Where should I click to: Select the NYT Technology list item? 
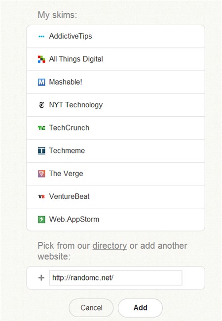[x=115, y=105]
